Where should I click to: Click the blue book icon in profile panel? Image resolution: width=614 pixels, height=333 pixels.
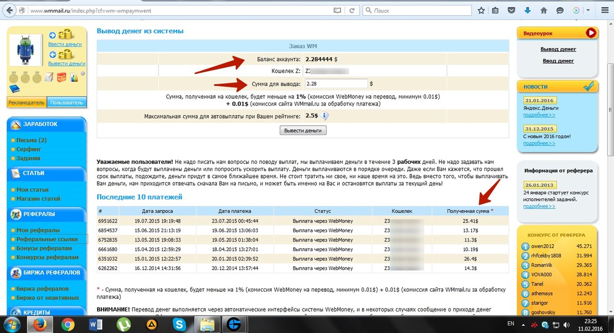(14, 88)
